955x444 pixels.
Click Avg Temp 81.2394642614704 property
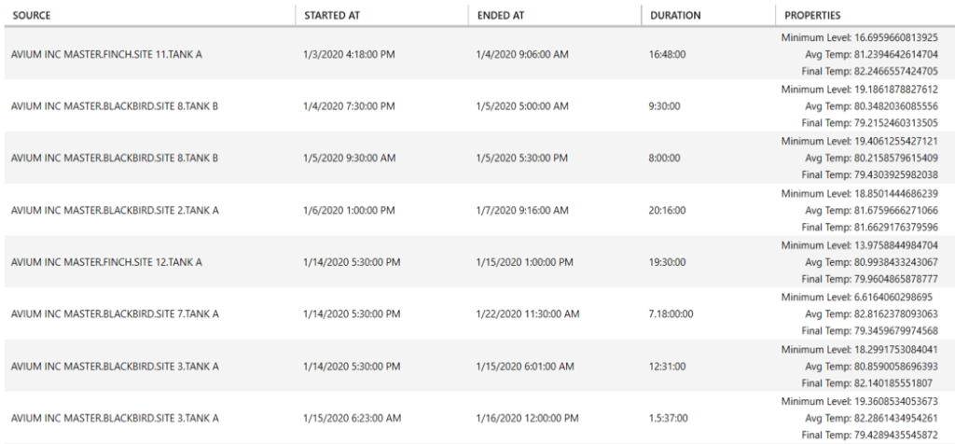coord(872,54)
